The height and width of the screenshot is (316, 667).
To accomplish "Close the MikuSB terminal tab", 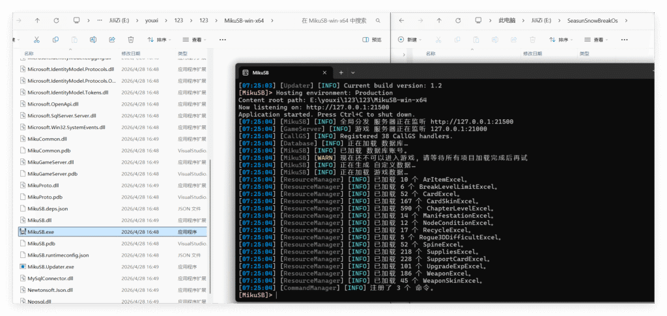I will click(x=324, y=73).
